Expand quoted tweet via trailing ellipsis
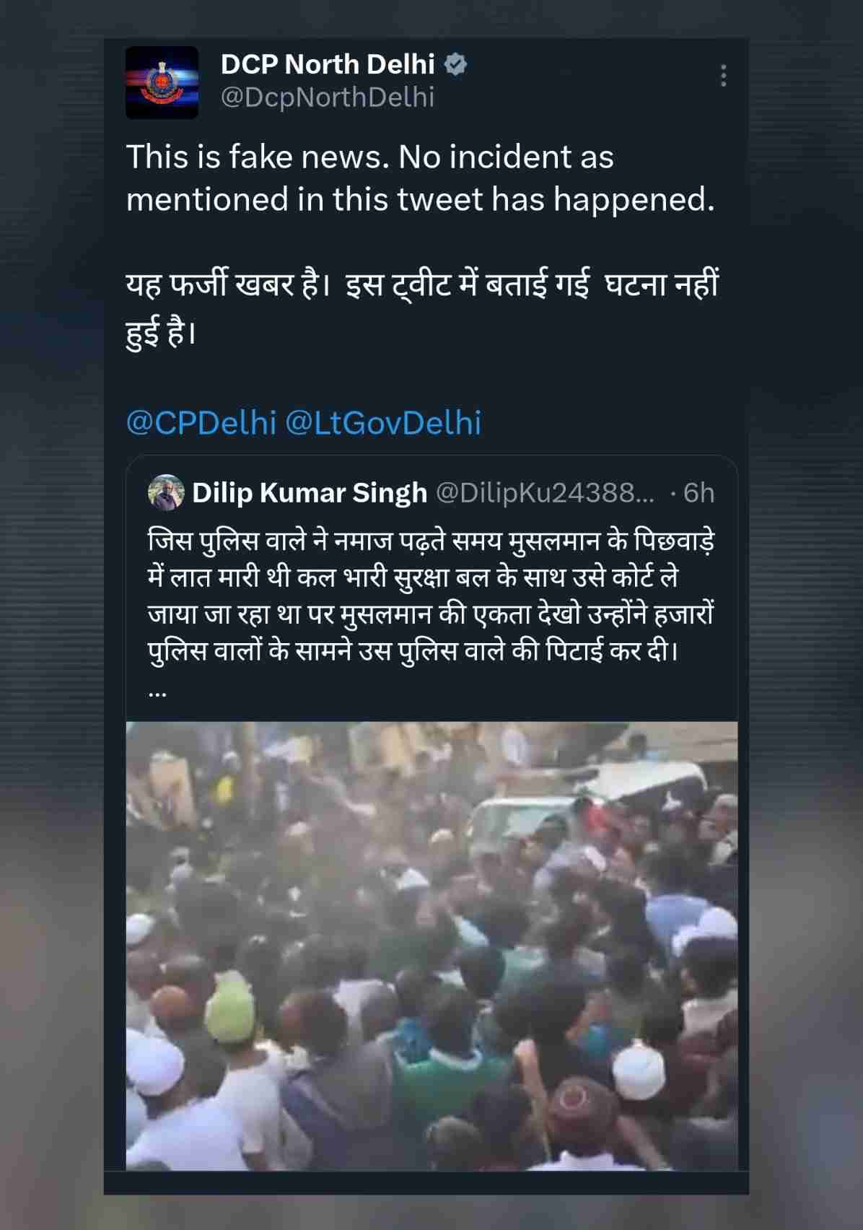863x1230 pixels. pos(157,692)
